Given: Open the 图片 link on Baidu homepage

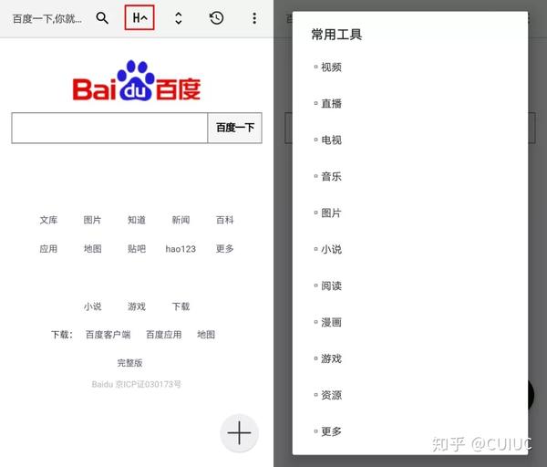Looking at the screenshot, I should click(92, 220).
